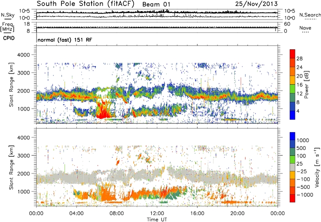The height and width of the screenshot is (222, 321).
Task: Click the blue bottom of the Power colorbar
Action: pyautogui.click(x=293, y=115)
